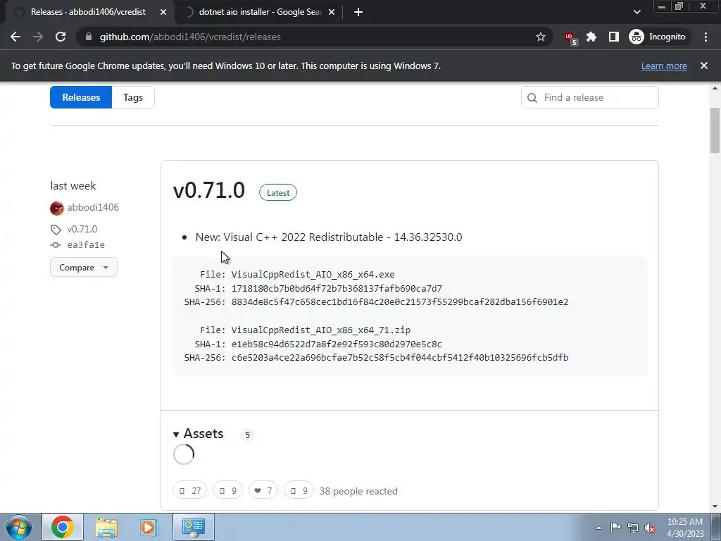Click the heart reaction showing 7
Image resolution: width=721 pixels, height=541 pixels.
click(263, 491)
